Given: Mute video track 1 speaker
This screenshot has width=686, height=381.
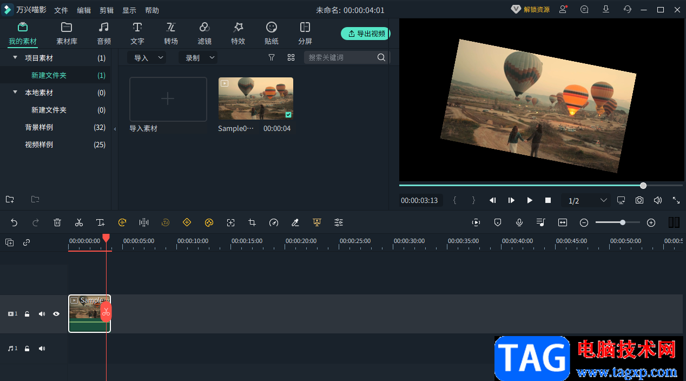Looking at the screenshot, I should point(42,314).
